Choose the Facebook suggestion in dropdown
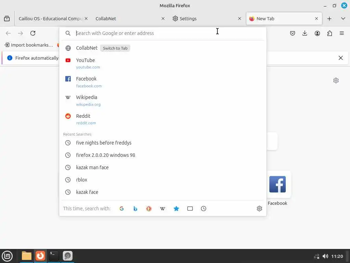This screenshot has width=350, height=263. tap(163, 82)
